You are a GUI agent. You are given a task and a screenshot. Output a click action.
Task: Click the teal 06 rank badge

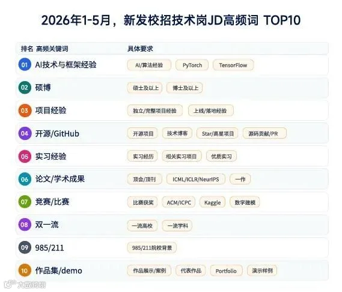[25, 179]
